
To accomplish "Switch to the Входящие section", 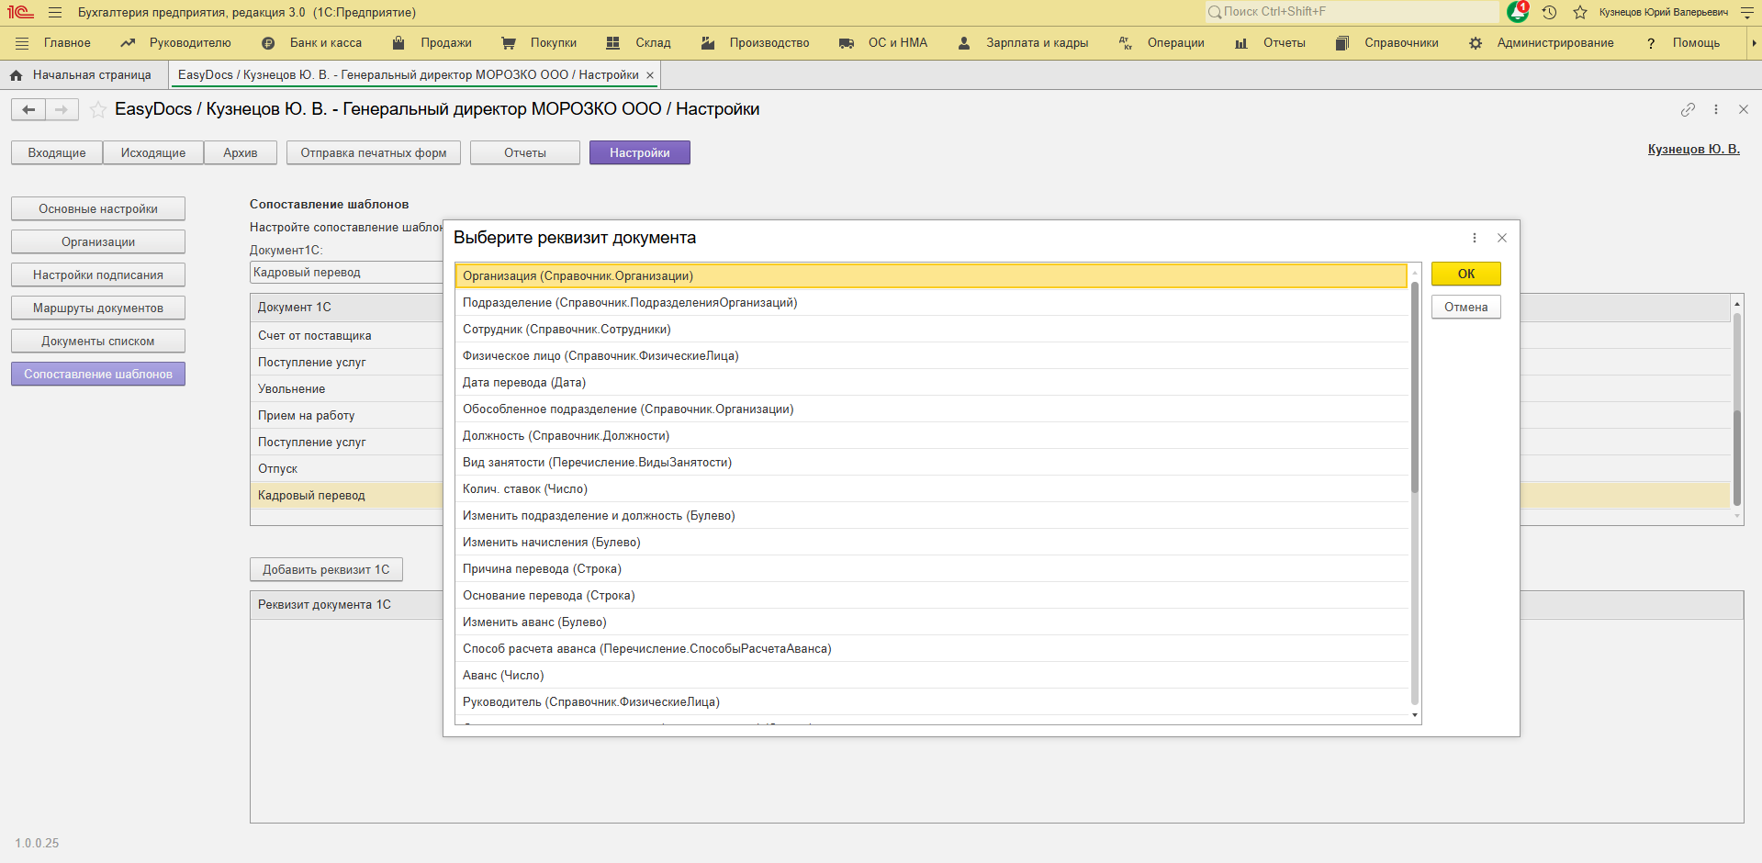I will tap(57, 152).
